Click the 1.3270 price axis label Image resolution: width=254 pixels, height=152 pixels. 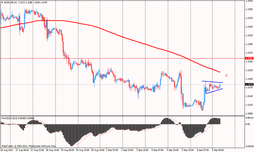coord(249,53)
